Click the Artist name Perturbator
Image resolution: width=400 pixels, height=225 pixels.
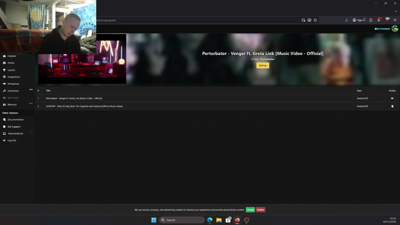(x=267, y=59)
